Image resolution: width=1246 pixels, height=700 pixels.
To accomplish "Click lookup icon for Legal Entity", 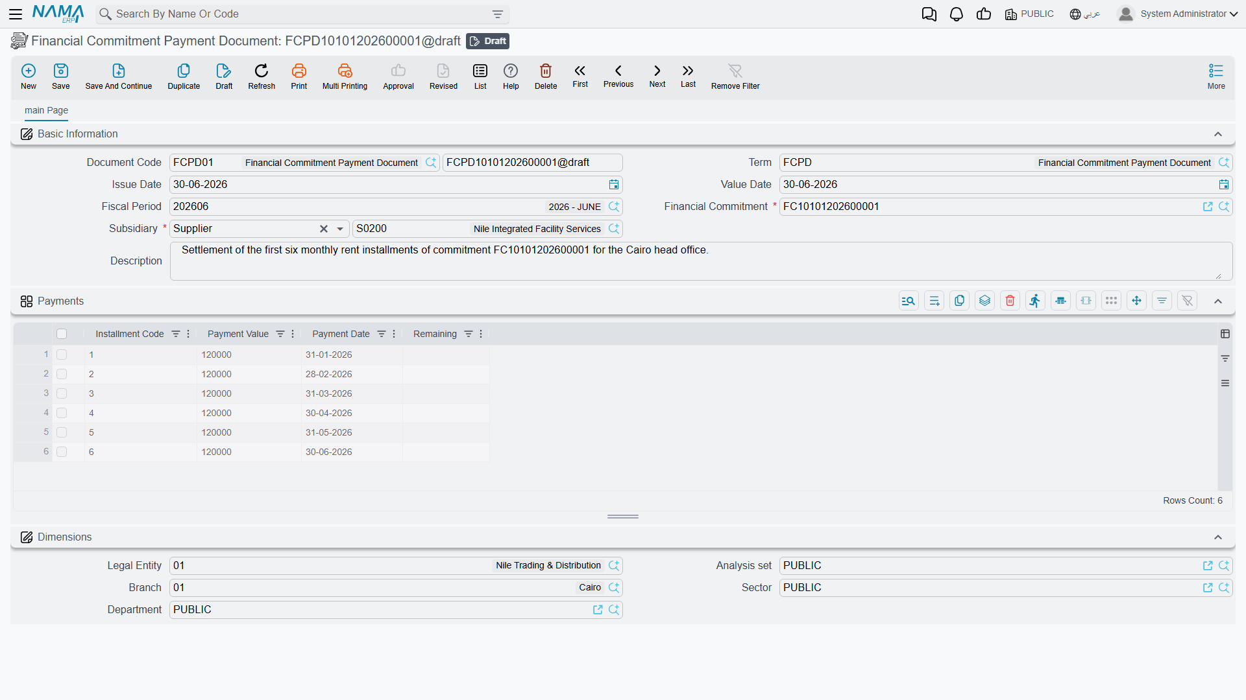I will pyautogui.click(x=614, y=566).
